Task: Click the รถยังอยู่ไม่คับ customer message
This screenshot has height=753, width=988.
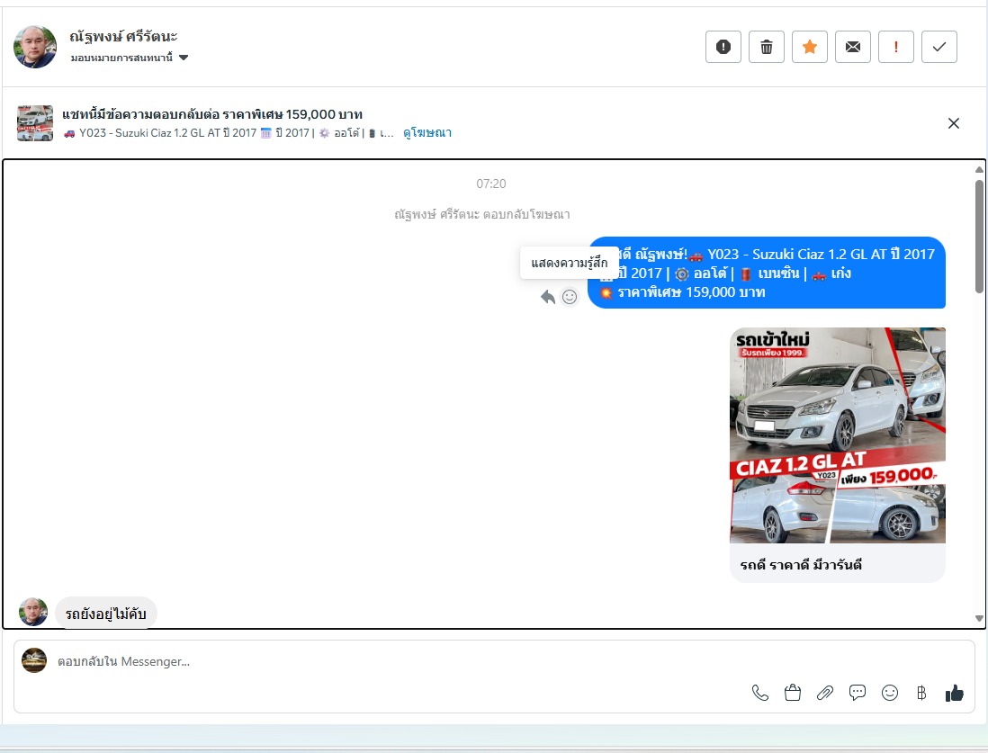Action: 106,614
